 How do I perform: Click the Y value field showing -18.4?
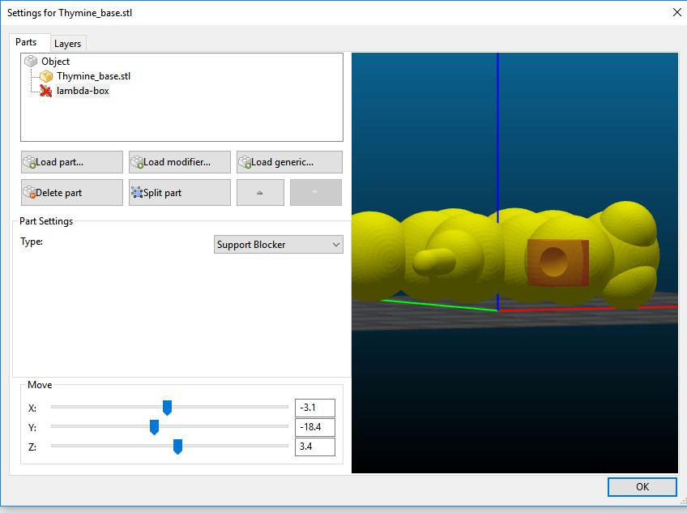pyautogui.click(x=315, y=427)
